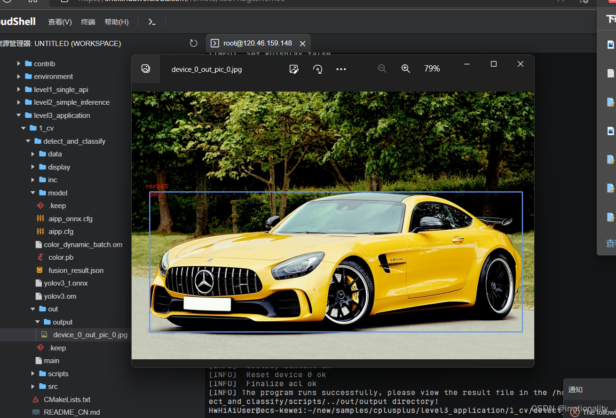Switch to the root@120.46.159.148 tab
The height and width of the screenshot is (418, 616).
point(257,43)
